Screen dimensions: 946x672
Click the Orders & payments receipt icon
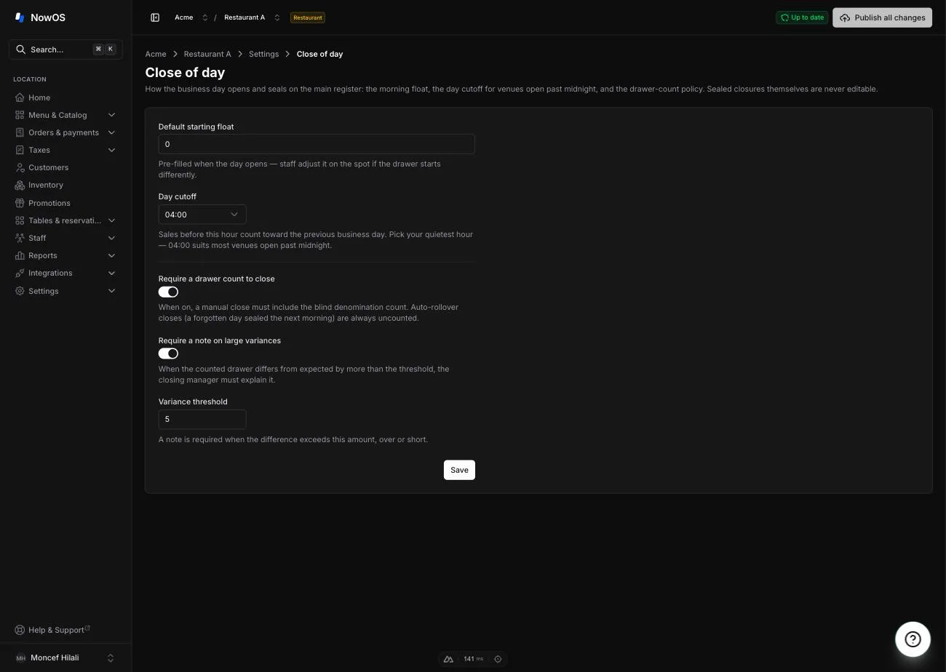(x=20, y=132)
